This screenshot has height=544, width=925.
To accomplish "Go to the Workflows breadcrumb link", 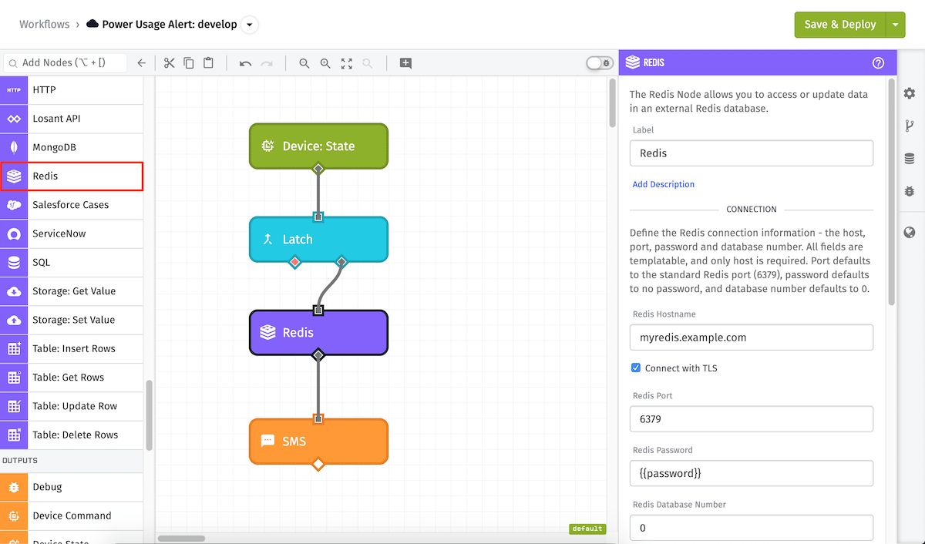I will (44, 25).
